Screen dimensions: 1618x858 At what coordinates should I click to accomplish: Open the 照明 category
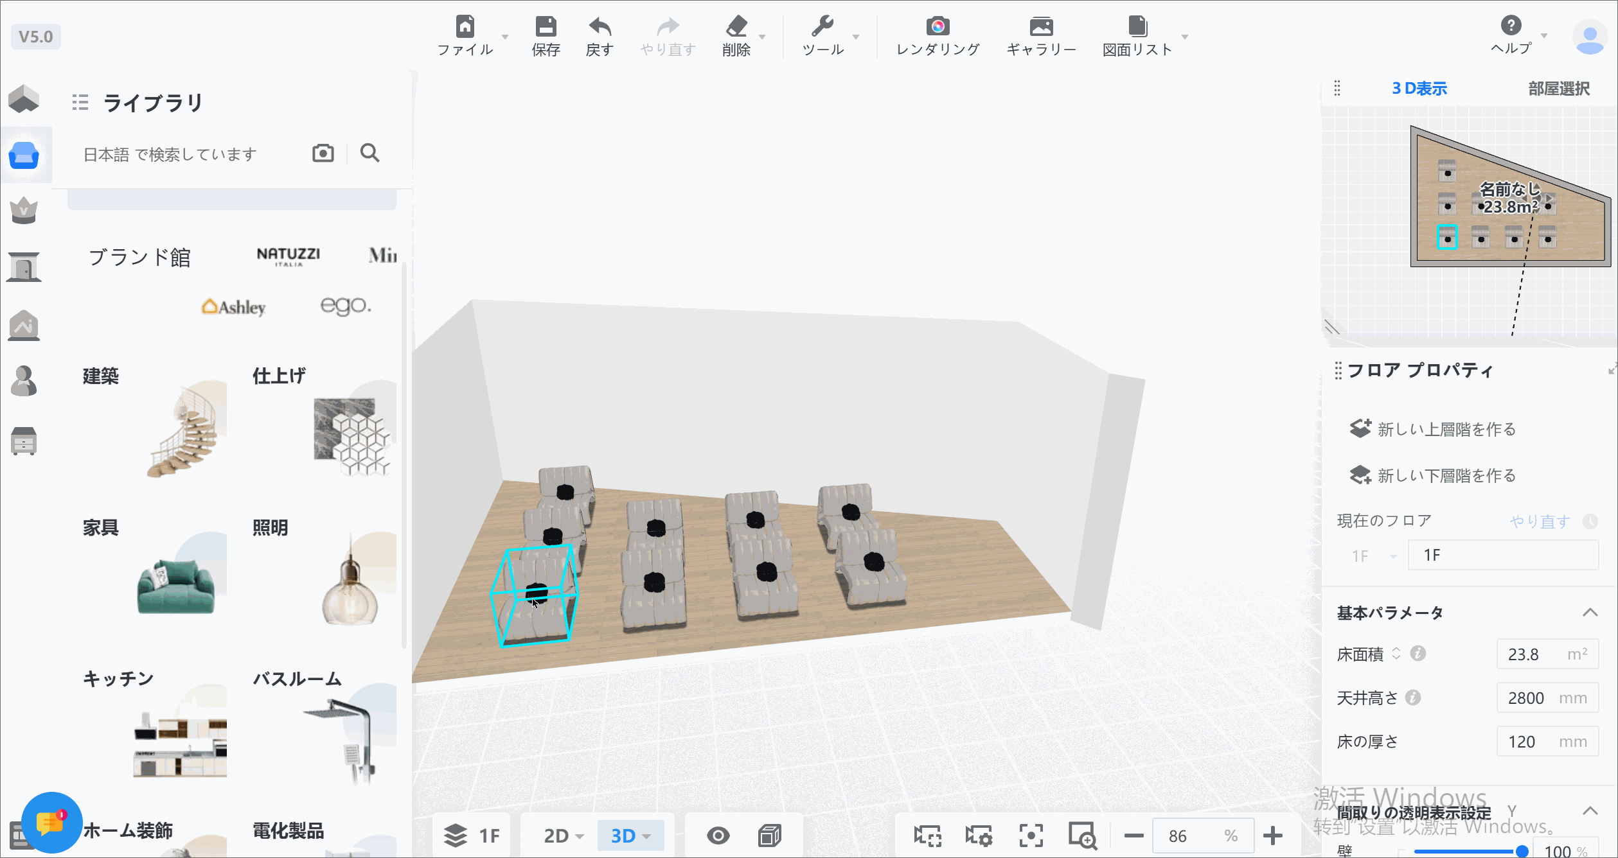tap(324, 575)
